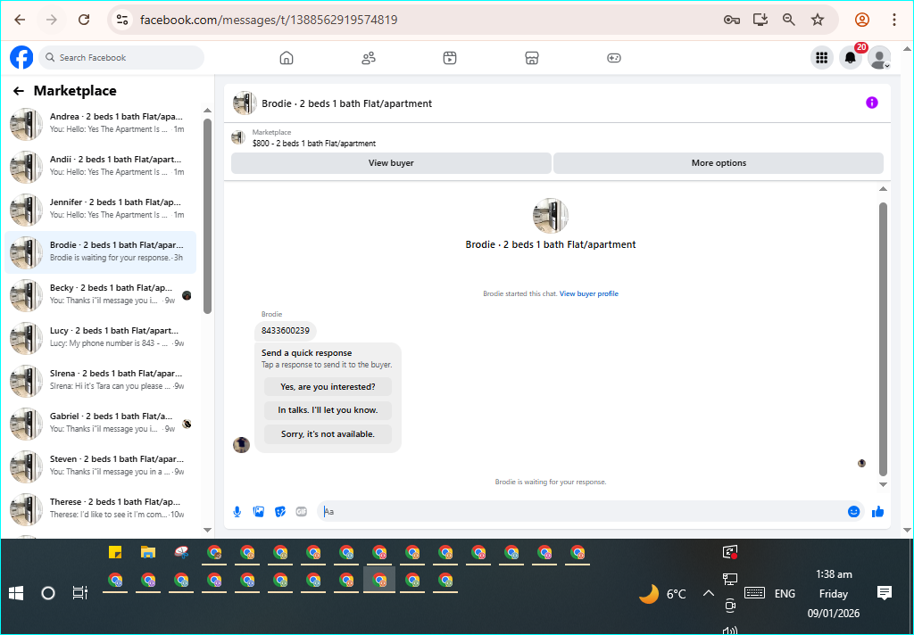Screen dimensions: 914x635
Task: Click Brodie's small avatar beside quick responses
Action: 241,444
